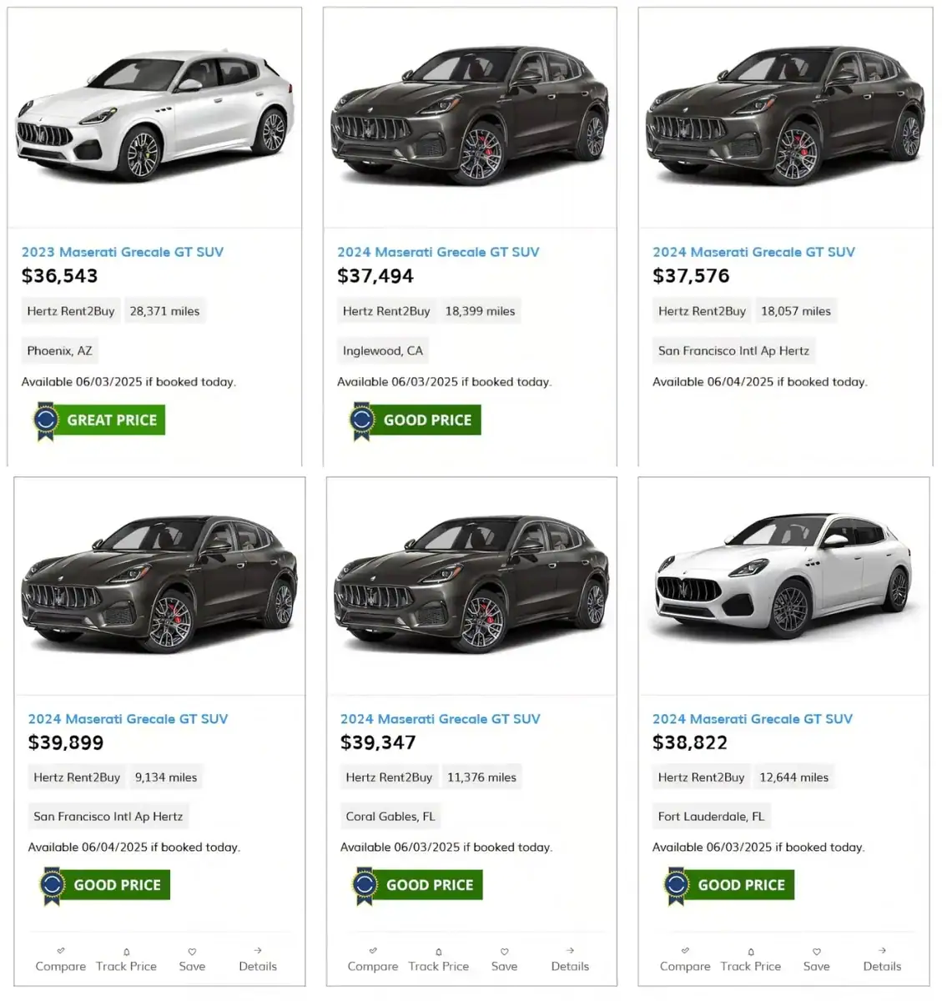942x1001 pixels.
Task: Open Details arrow for the $39,347 listing
Action: pyautogui.click(x=570, y=951)
